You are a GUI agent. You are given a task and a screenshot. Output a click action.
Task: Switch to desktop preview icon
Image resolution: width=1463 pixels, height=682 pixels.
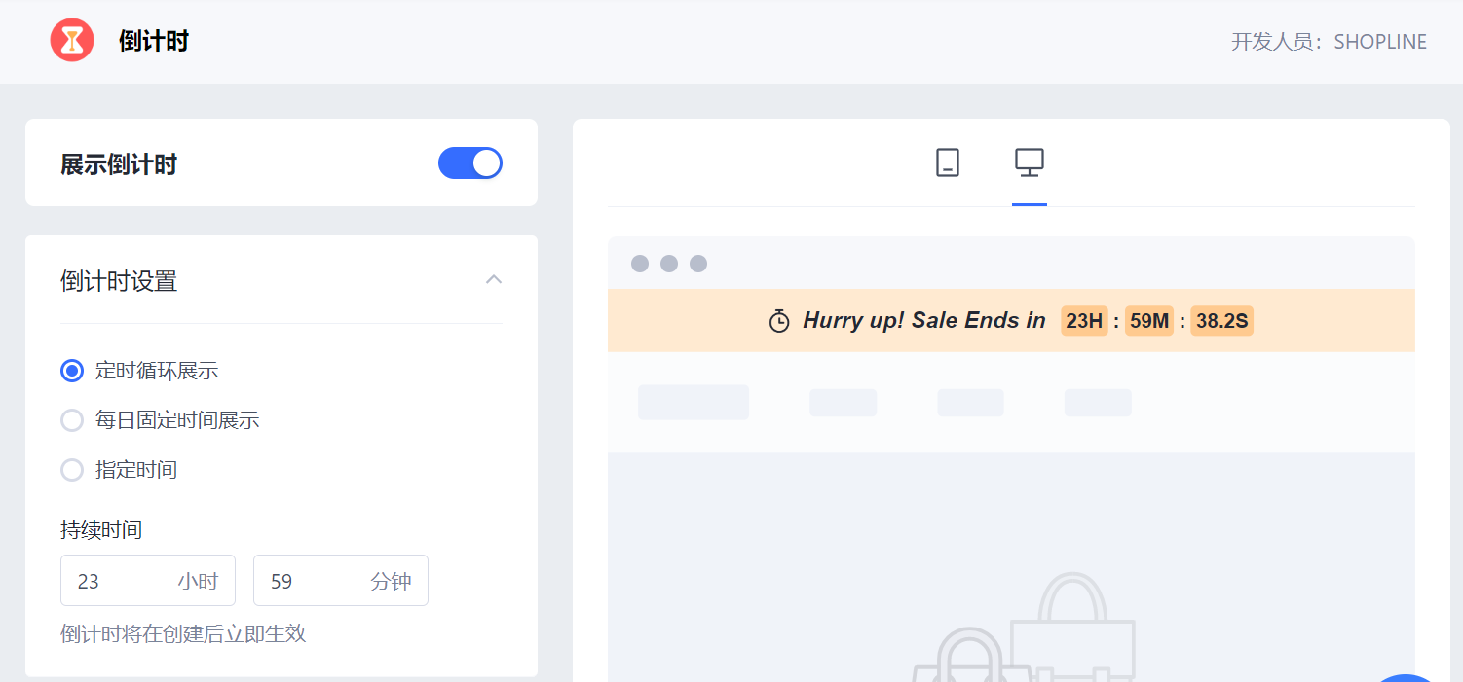pos(1029,162)
